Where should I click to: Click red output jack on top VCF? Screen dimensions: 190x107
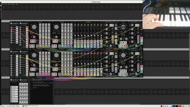(127, 46)
